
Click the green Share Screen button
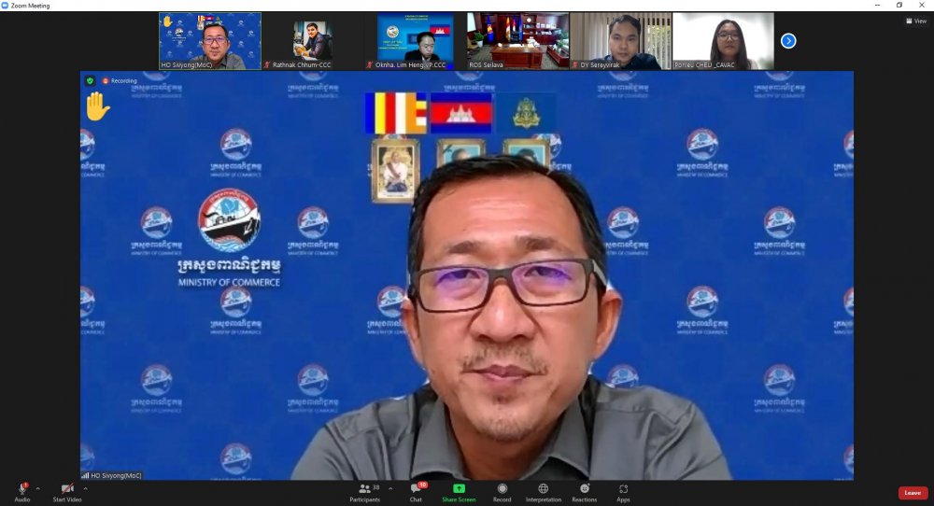[x=459, y=491]
